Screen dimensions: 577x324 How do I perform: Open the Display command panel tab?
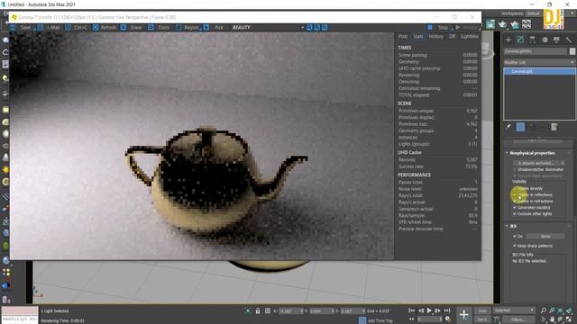pyautogui.click(x=556, y=40)
